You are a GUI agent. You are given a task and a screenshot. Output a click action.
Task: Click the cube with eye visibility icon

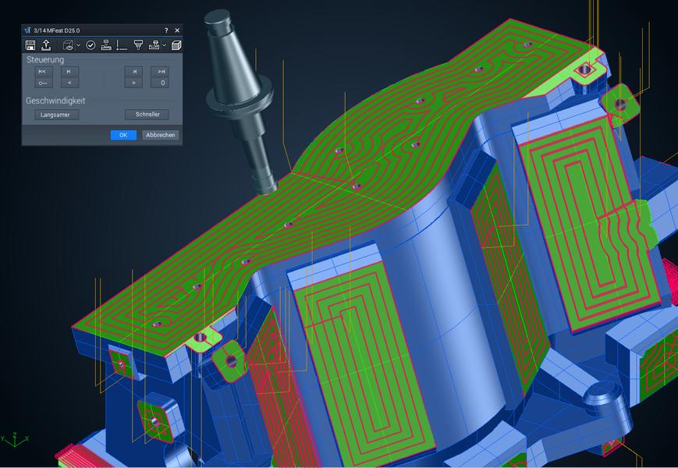click(69, 45)
